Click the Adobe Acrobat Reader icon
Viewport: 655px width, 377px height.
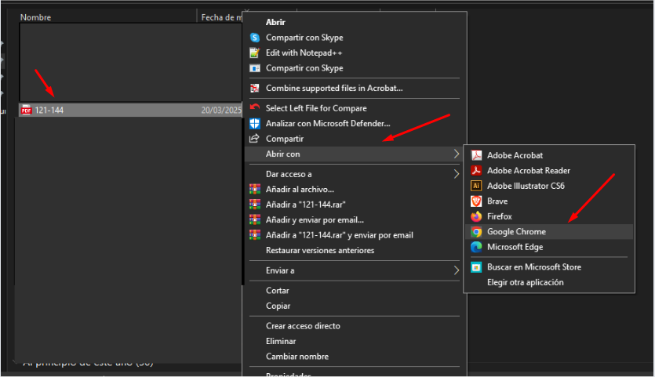[x=475, y=170]
